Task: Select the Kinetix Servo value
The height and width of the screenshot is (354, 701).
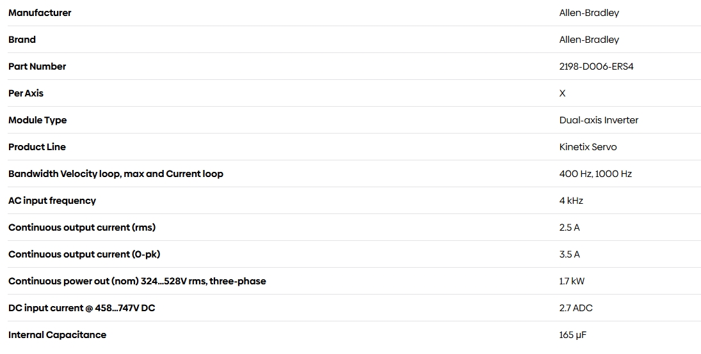Action: (x=588, y=147)
